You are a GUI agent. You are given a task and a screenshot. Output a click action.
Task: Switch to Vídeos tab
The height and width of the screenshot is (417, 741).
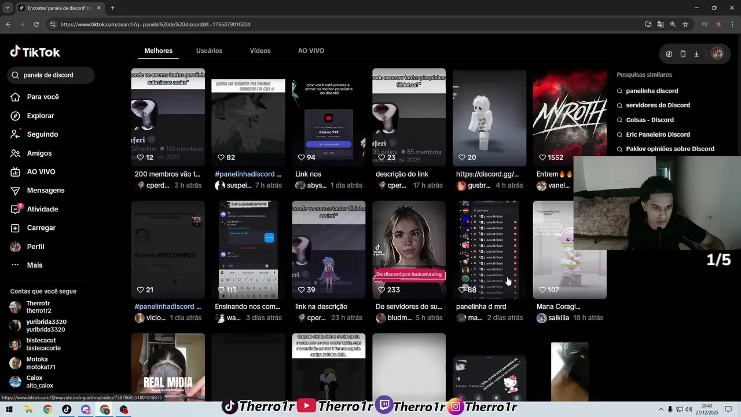coord(260,51)
